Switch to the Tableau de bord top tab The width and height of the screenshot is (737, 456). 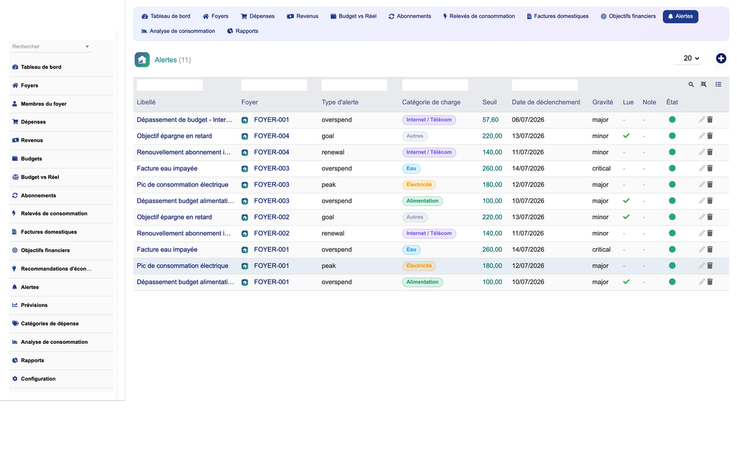coord(166,17)
